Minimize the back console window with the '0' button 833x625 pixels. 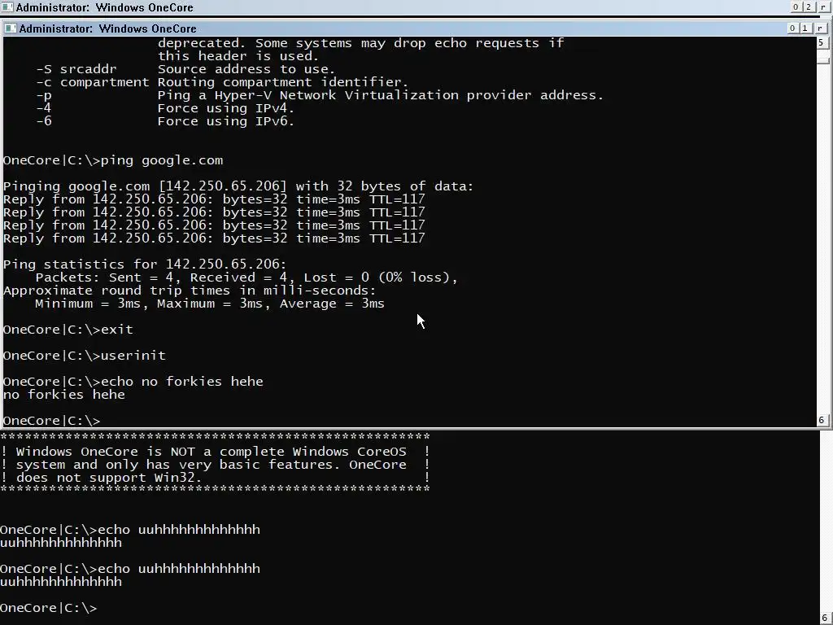796,7
